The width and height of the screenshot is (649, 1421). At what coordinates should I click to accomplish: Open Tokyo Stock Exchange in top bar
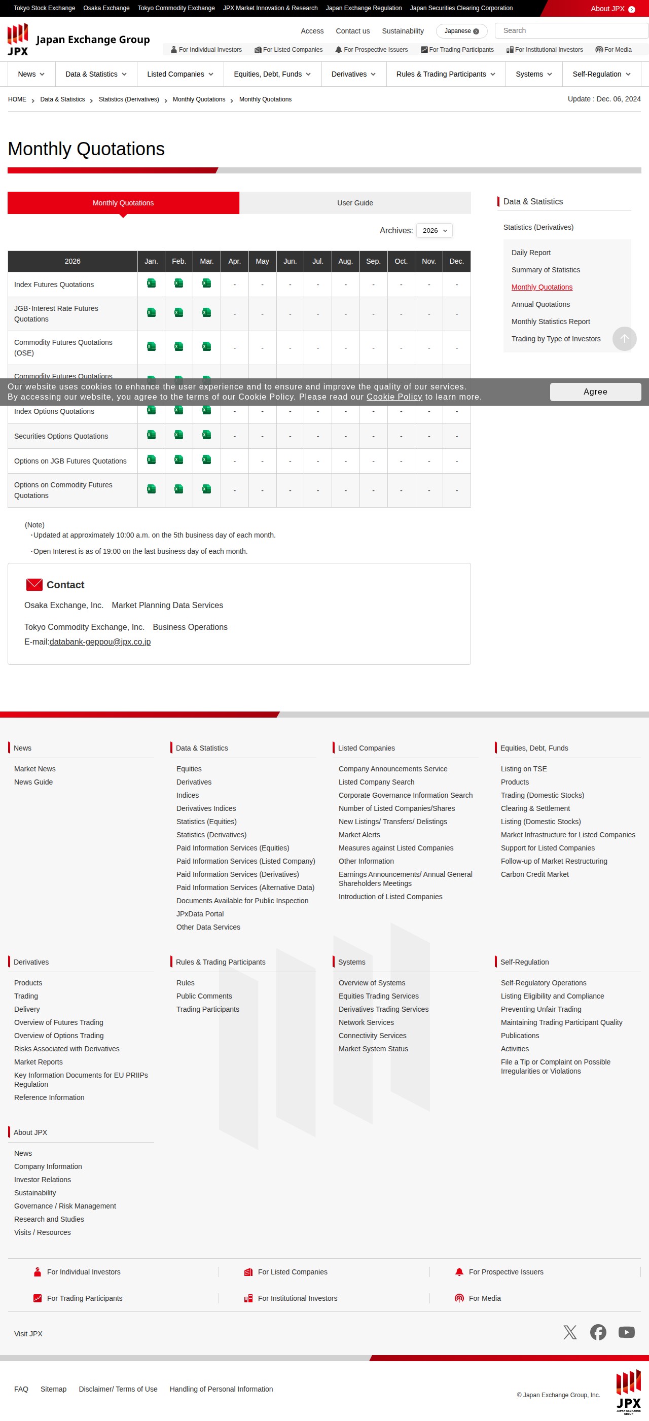click(x=44, y=8)
